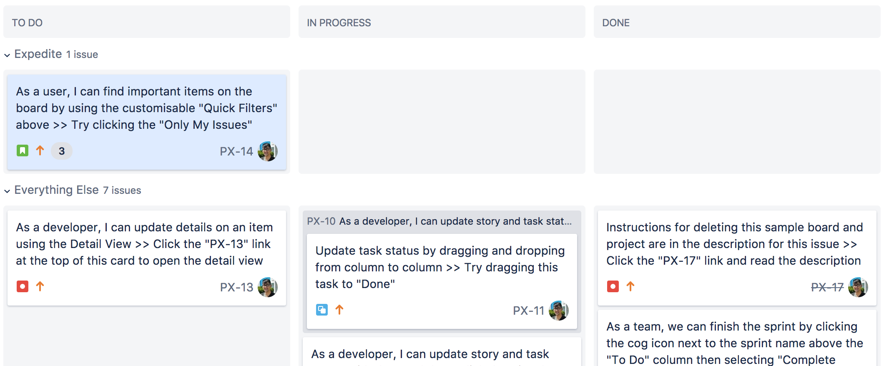Click the green story icon on PX-14
Viewport: 889px width, 366px height.
coord(23,150)
